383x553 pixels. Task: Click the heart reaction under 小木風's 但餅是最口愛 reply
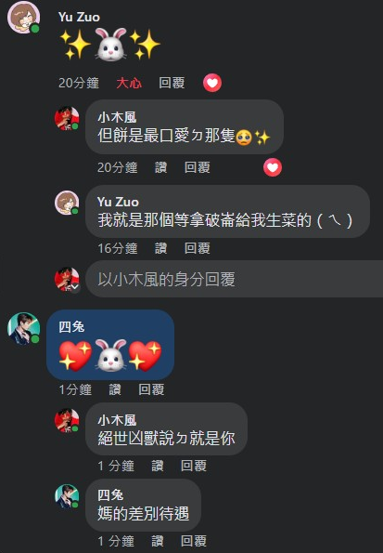pos(273,167)
